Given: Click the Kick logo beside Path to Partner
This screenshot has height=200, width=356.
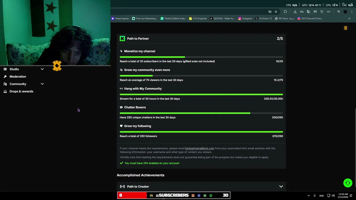Looking at the screenshot, I should [x=122, y=39].
